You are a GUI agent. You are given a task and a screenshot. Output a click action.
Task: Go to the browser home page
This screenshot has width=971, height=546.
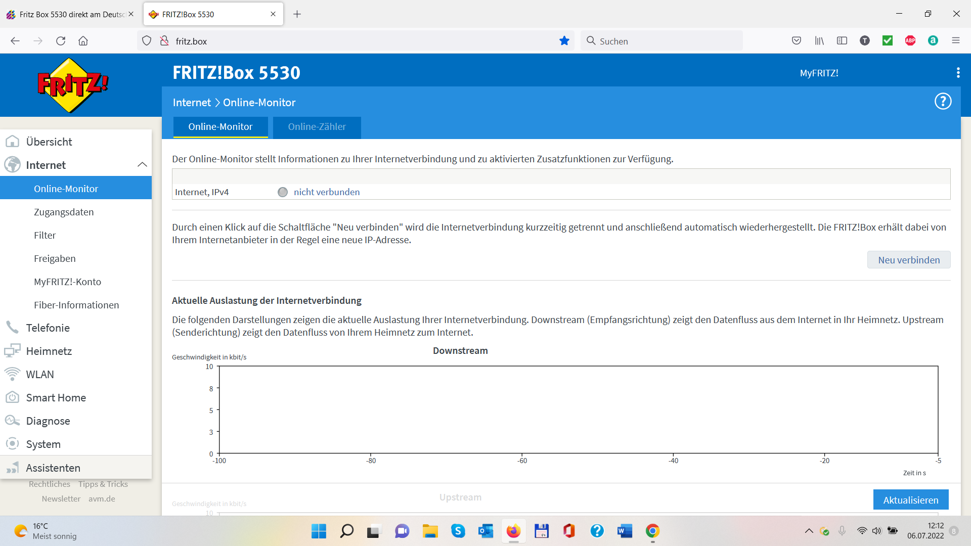83,41
